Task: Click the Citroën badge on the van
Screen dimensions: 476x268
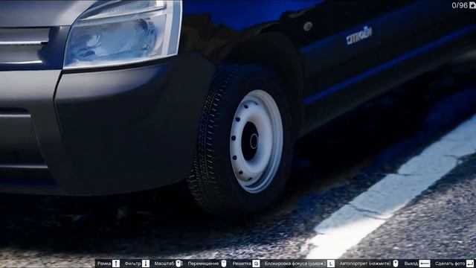Action: click(x=359, y=36)
